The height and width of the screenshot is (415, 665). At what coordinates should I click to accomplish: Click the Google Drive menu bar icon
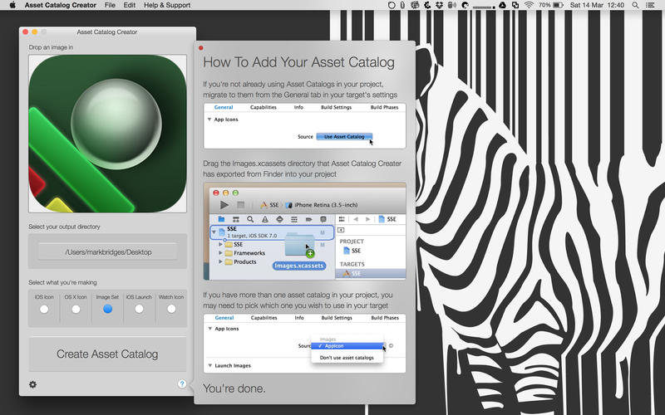502,5
